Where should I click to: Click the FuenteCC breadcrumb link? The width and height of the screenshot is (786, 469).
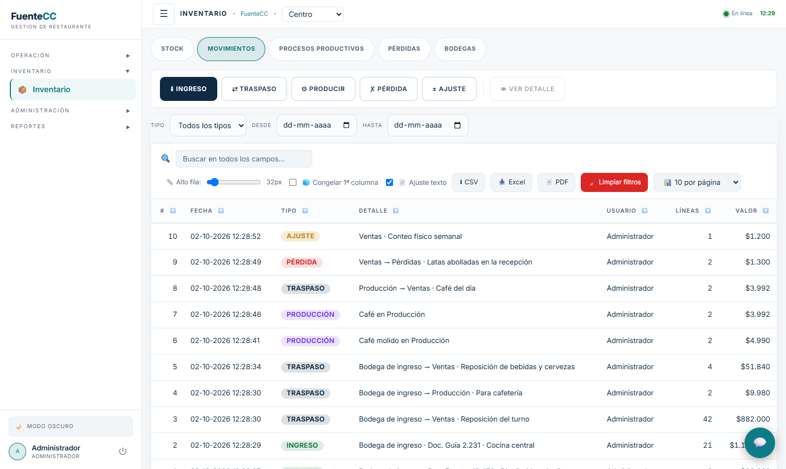pos(254,14)
